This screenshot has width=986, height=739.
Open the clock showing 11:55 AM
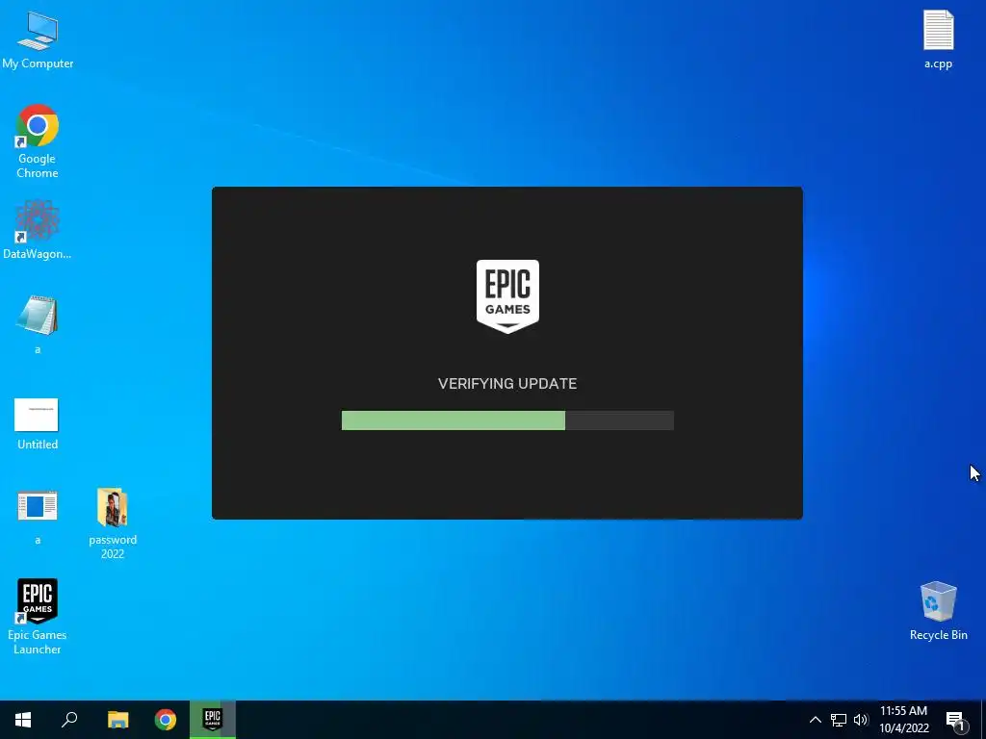(903, 720)
